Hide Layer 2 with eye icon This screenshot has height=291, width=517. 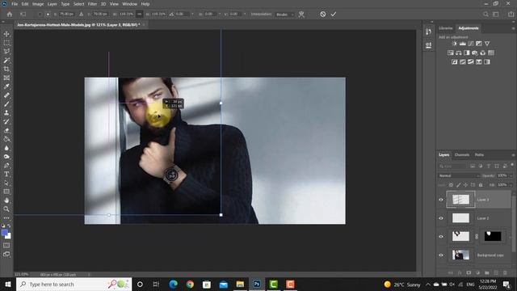tap(441, 218)
